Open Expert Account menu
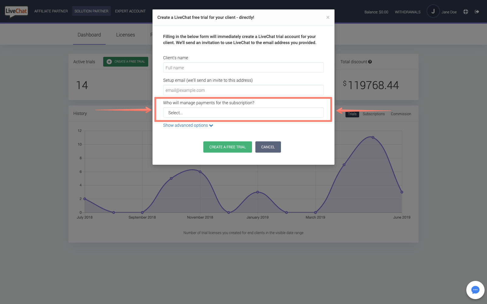This screenshot has height=304, width=487. pyautogui.click(x=130, y=11)
